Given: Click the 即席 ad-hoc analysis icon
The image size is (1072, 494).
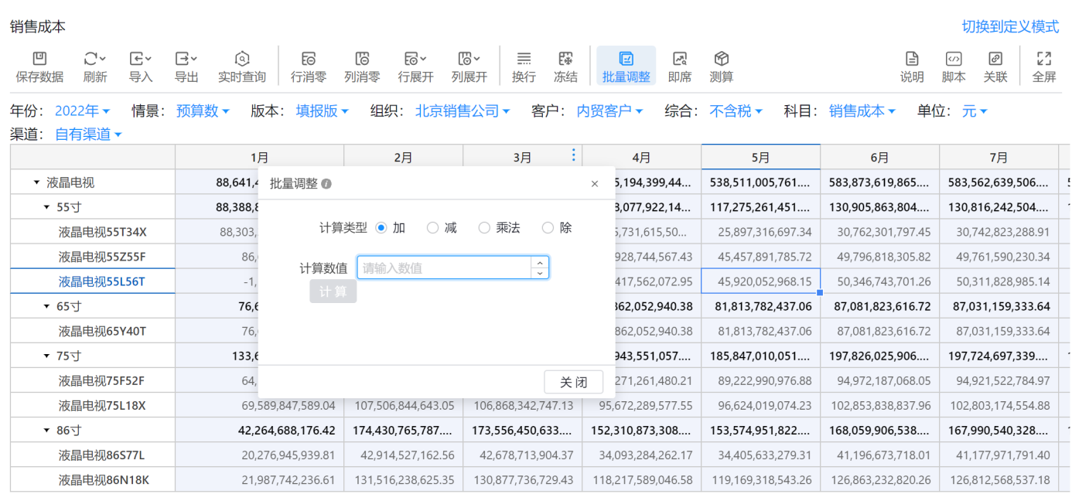Looking at the screenshot, I should (680, 60).
